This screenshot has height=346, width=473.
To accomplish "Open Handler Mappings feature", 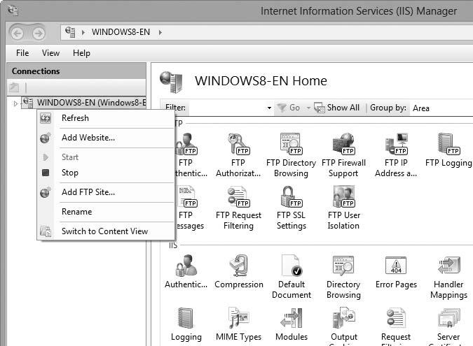I will pyautogui.click(x=448, y=277).
